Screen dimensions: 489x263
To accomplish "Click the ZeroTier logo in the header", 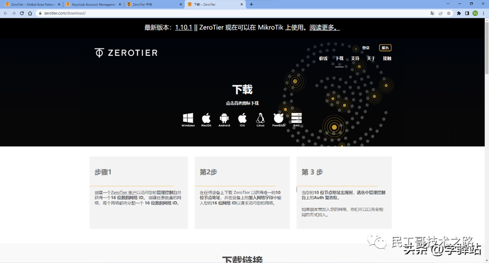I will point(126,52).
